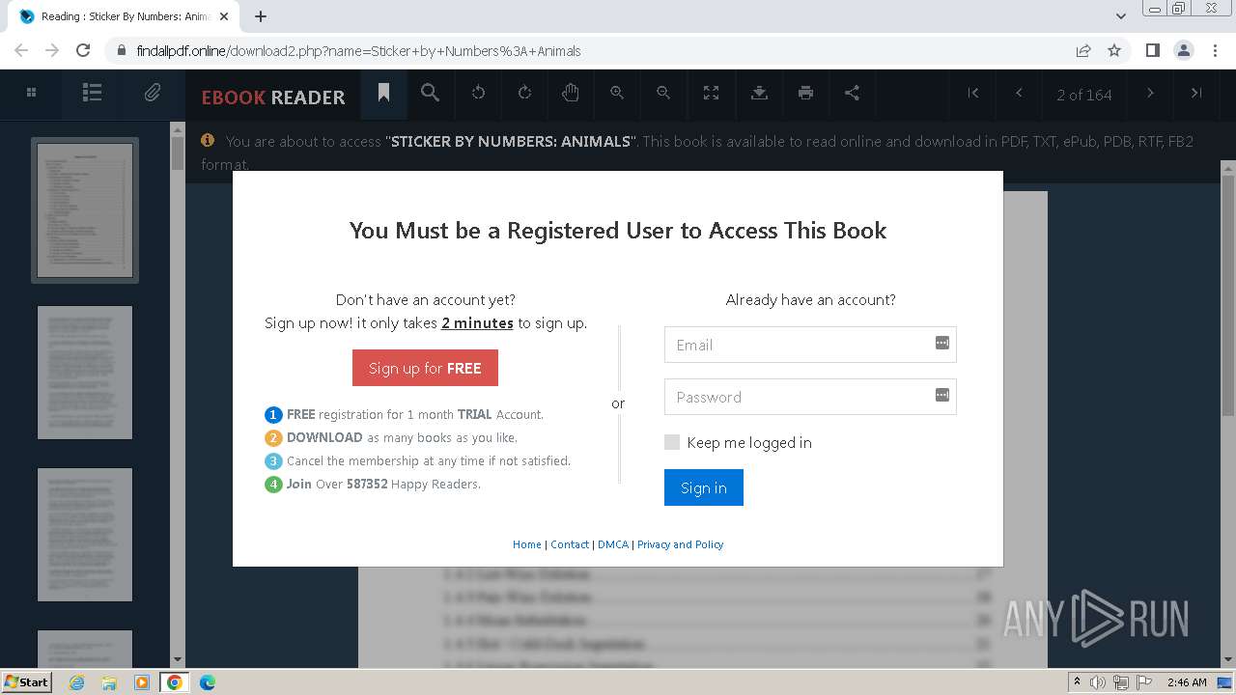
Task: Open a new browser tab
Action: (261, 16)
